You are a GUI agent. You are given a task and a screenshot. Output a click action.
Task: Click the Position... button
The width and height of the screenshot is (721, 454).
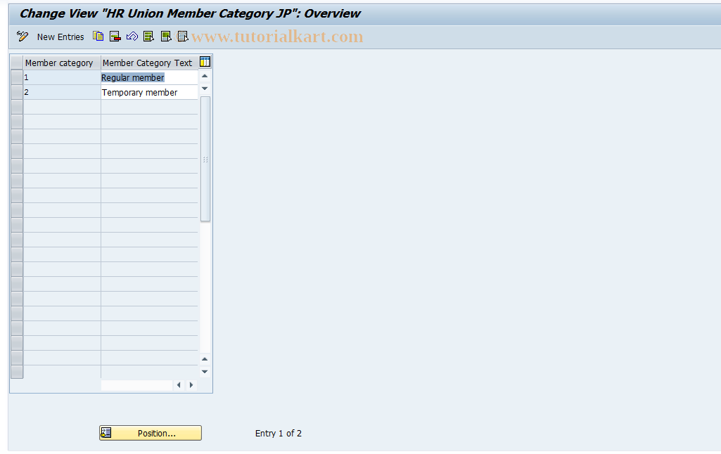coord(151,433)
